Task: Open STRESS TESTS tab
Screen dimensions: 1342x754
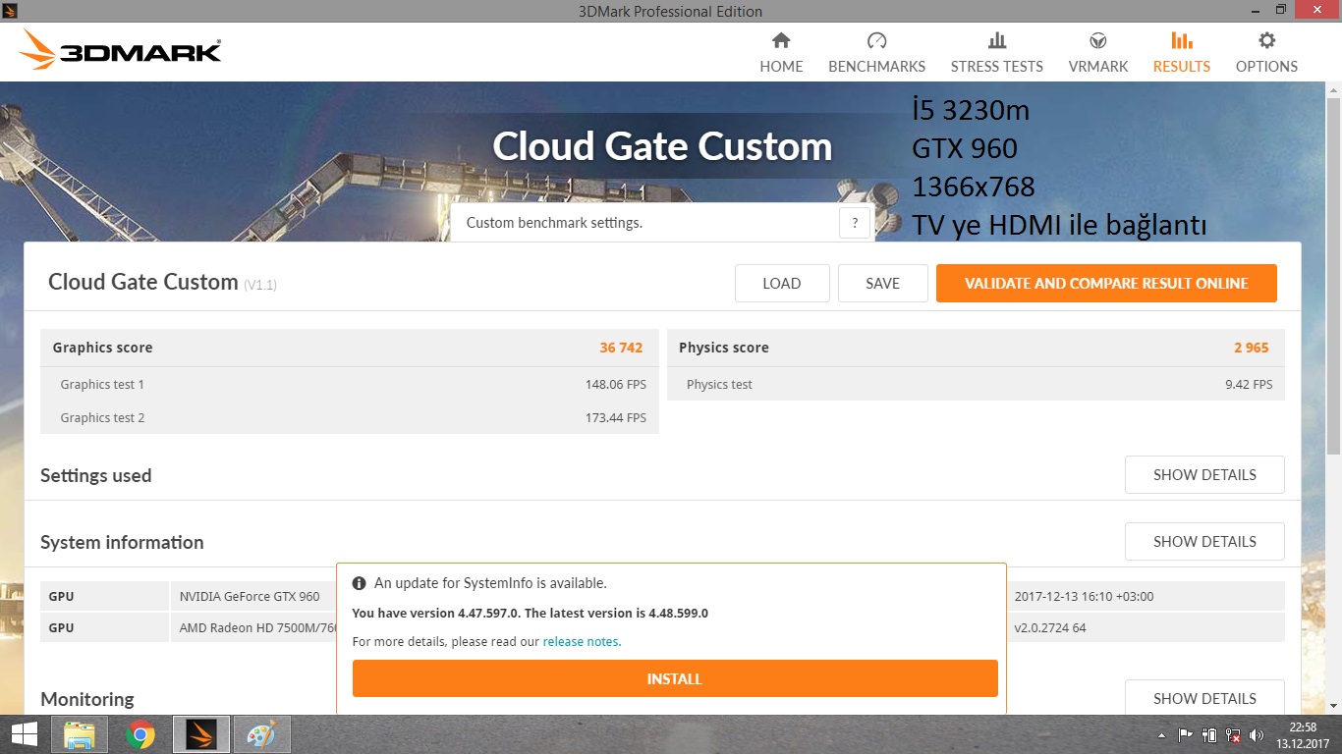Action: coord(996,52)
